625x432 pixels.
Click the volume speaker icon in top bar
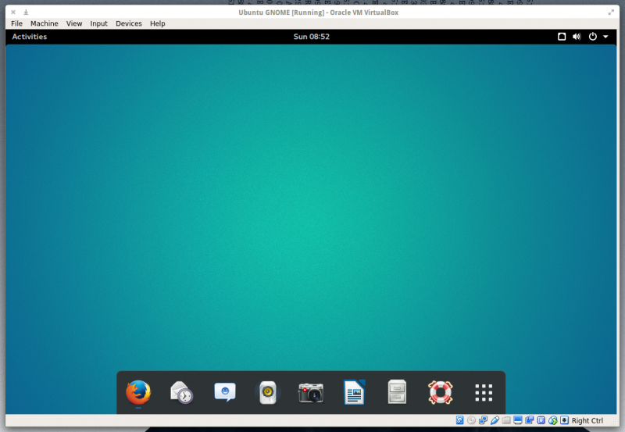coord(577,37)
